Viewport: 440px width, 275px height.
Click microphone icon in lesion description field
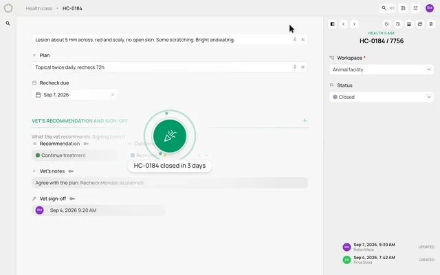tap(295, 40)
